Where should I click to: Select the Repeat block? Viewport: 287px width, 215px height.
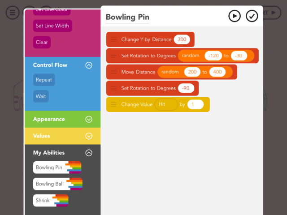pos(44,80)
